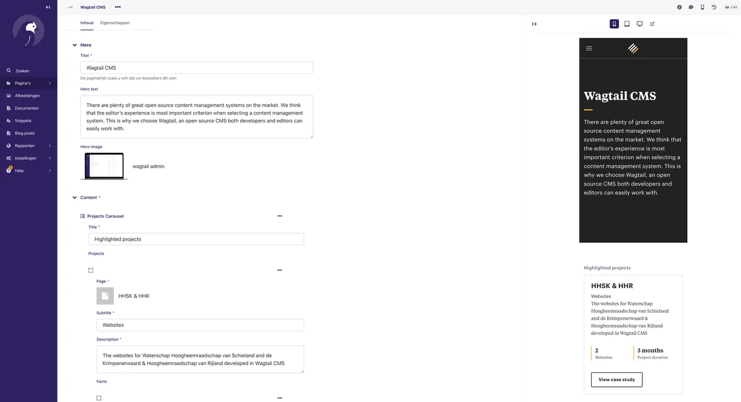Toggle the comments panel
The image size is (741, 402).
[691, 7]
